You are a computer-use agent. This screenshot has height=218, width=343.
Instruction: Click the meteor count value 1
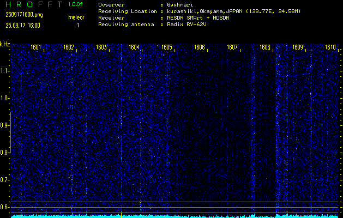[78, 26]
